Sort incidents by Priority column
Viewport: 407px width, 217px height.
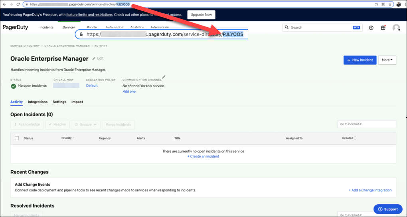(68, 138)
